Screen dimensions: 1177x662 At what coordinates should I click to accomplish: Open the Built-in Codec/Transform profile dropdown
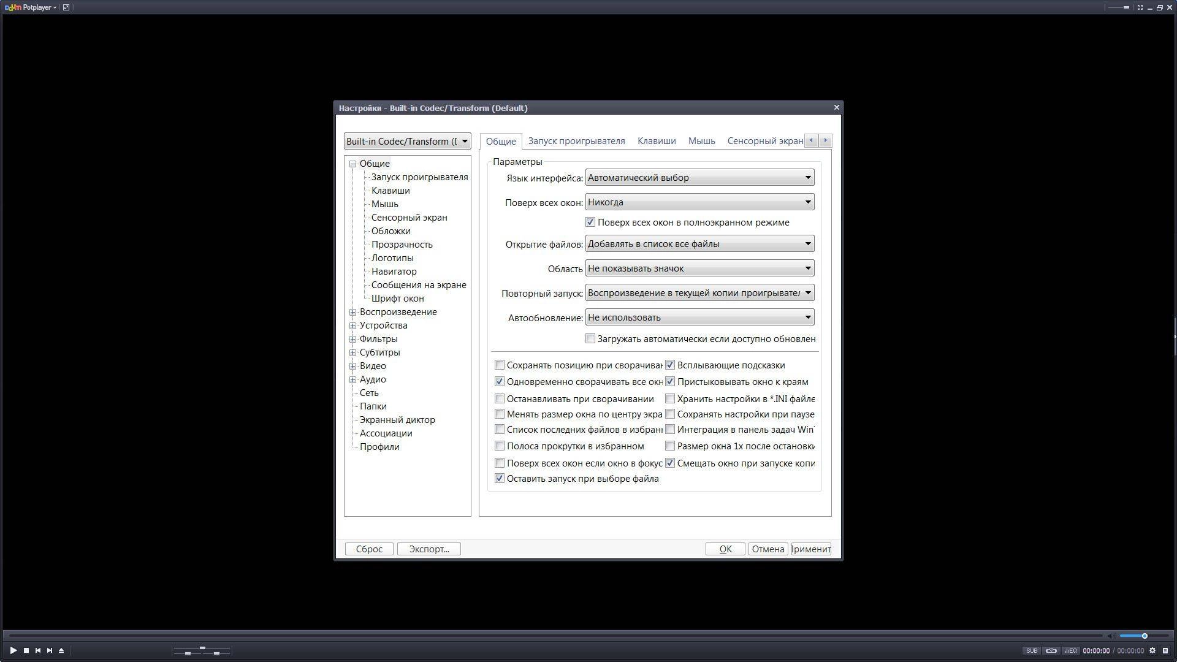pos(407,141)
